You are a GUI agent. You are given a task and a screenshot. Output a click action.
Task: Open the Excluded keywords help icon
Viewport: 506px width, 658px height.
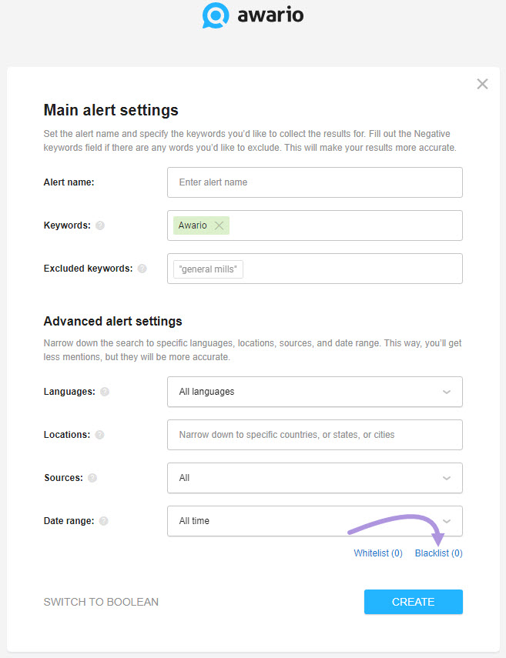pos(142,269)
